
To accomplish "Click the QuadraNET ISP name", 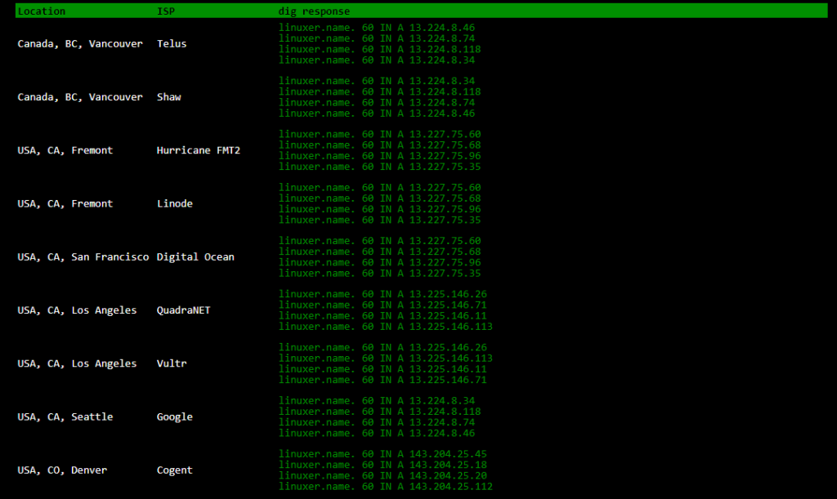I will coord(184,310).
